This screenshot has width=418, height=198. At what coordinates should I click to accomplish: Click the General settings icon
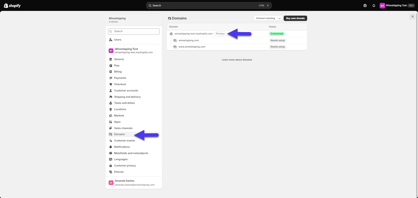111,59
